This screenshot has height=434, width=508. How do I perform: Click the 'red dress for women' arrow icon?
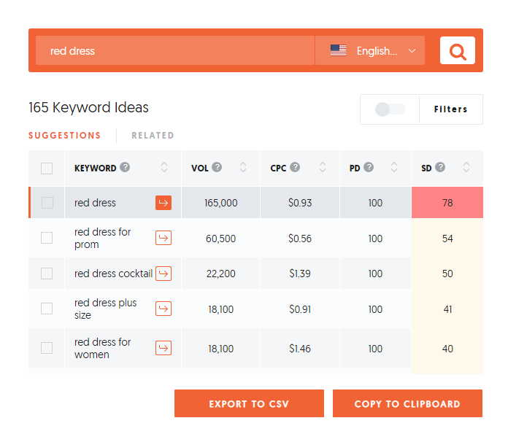click(x=163, y=349)
